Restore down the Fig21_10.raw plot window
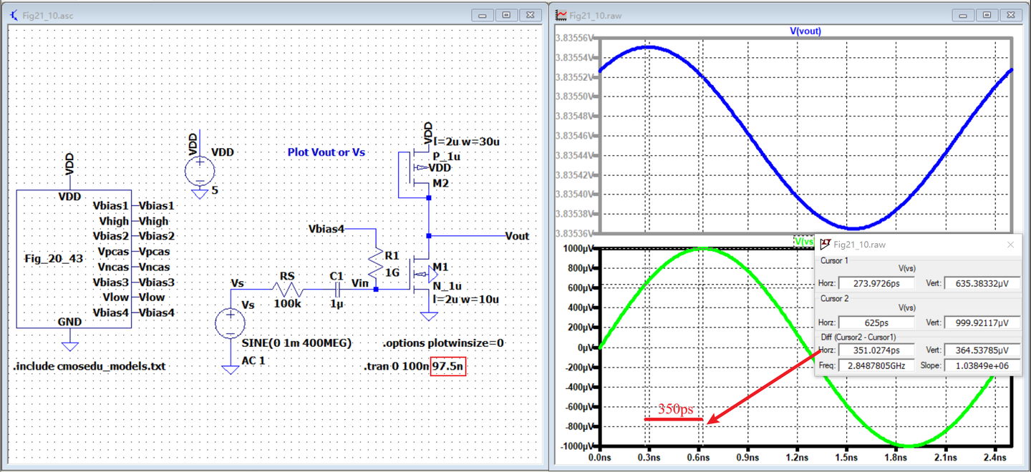The height and width of the screenshot is (472, 1031). click(987, 15)
